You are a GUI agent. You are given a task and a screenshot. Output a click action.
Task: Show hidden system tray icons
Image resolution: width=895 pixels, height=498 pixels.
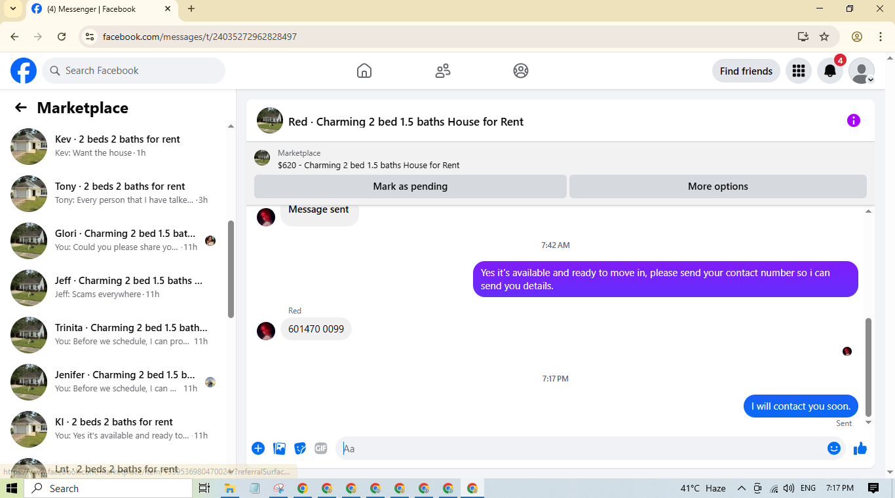(742, 488)
